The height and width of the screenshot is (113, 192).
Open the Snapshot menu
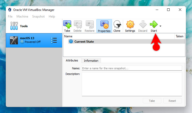click(x=39, y=17)
